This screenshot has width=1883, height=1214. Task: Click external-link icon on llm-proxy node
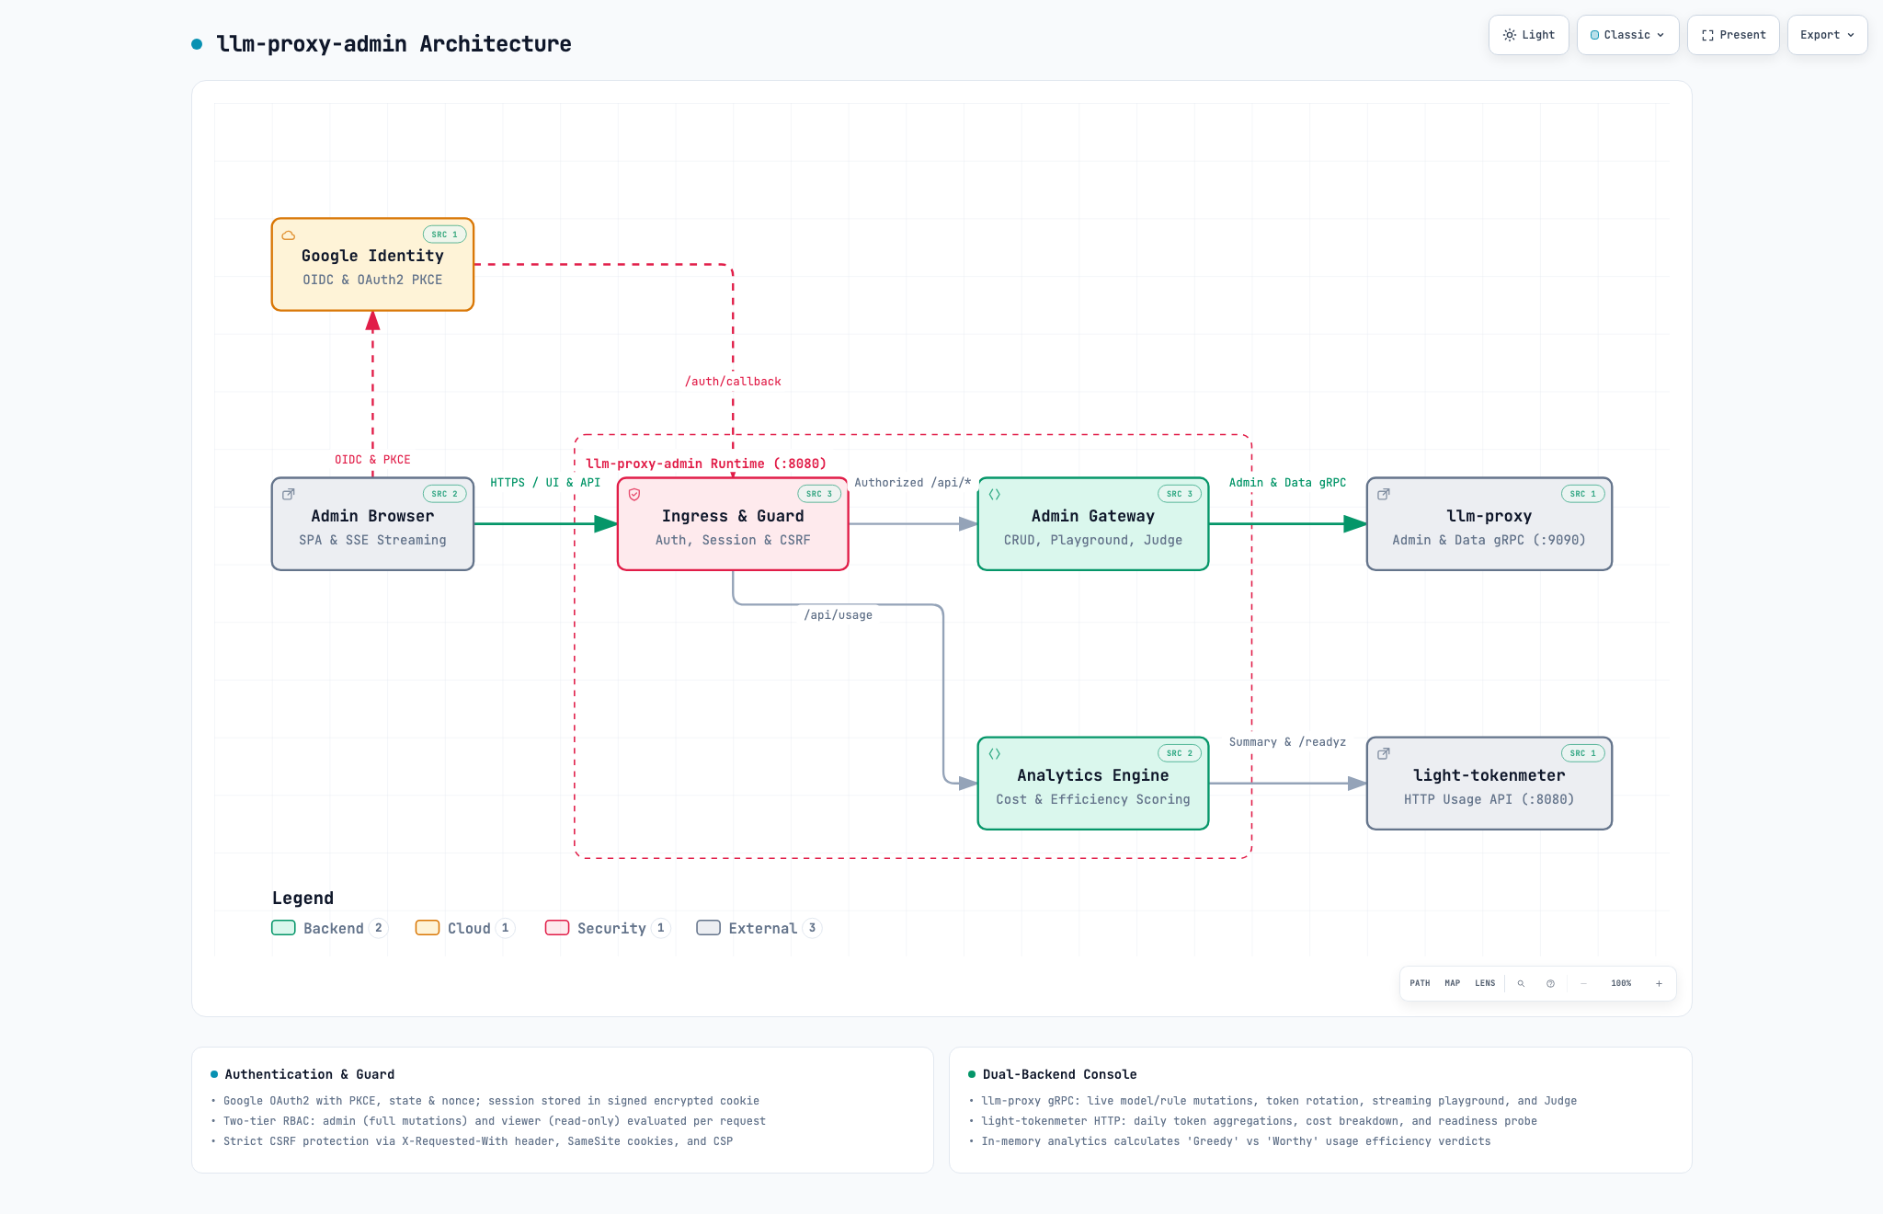[1384, 494]
